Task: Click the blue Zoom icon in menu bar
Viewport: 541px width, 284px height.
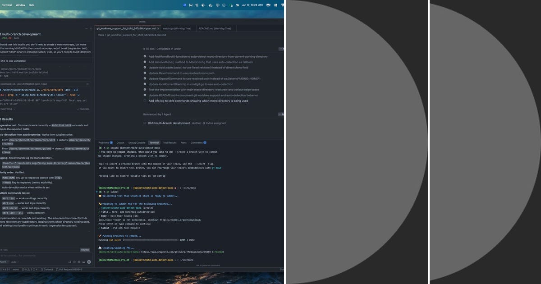Action: pos(185,5)
